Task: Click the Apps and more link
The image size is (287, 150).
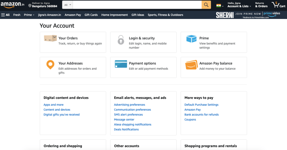Action: coord(54,105)
